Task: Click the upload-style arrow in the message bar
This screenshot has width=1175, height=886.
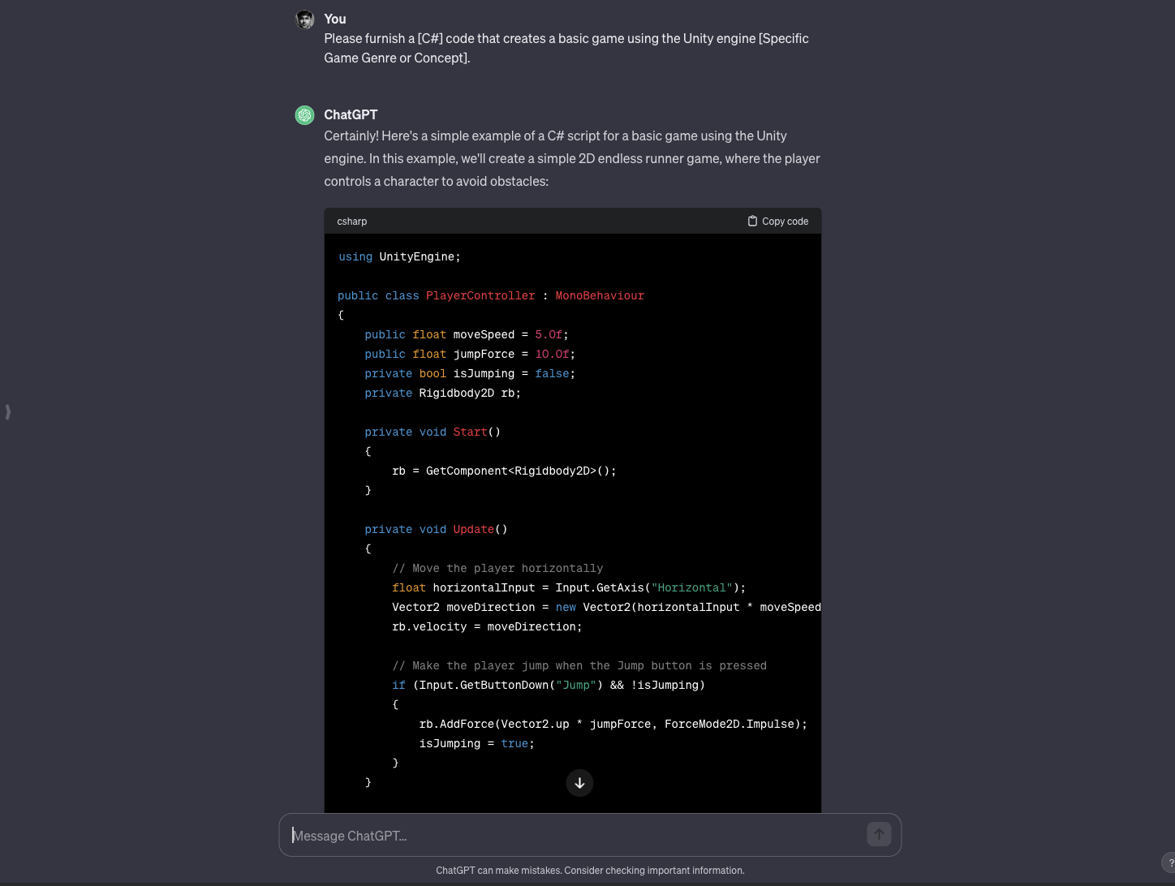Action: point(879,834)
